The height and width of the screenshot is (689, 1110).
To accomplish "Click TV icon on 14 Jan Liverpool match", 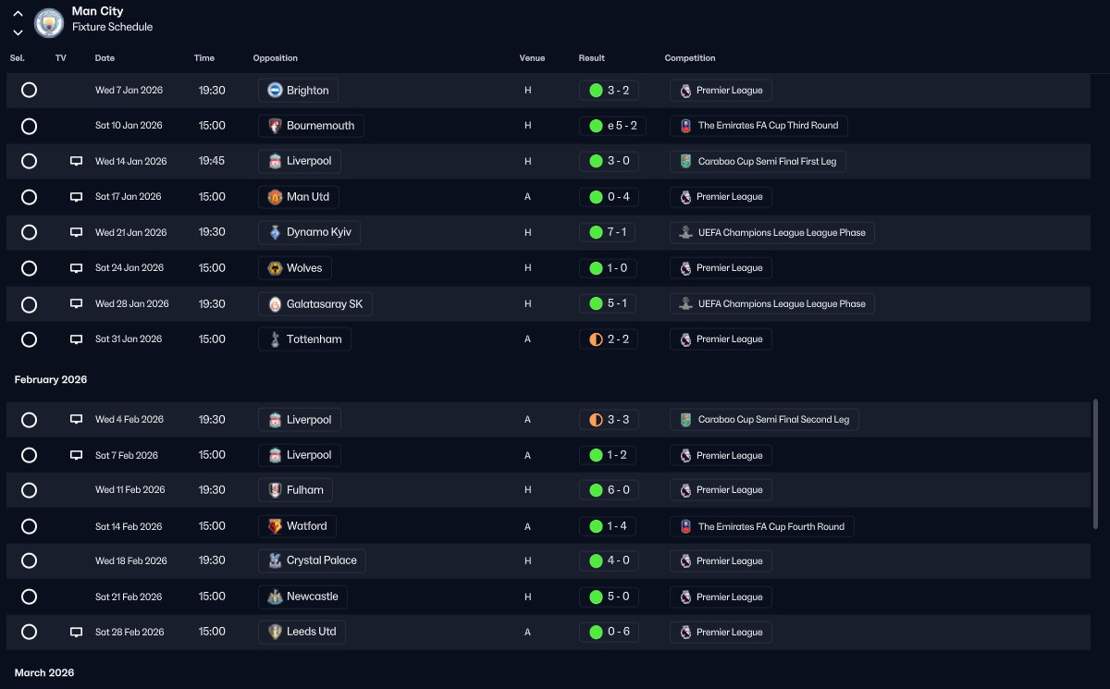I will (x=76, y=161).
